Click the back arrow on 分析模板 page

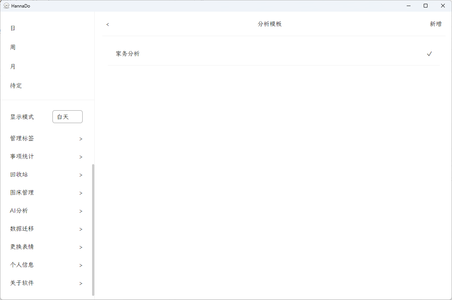(x=108, y=24)
